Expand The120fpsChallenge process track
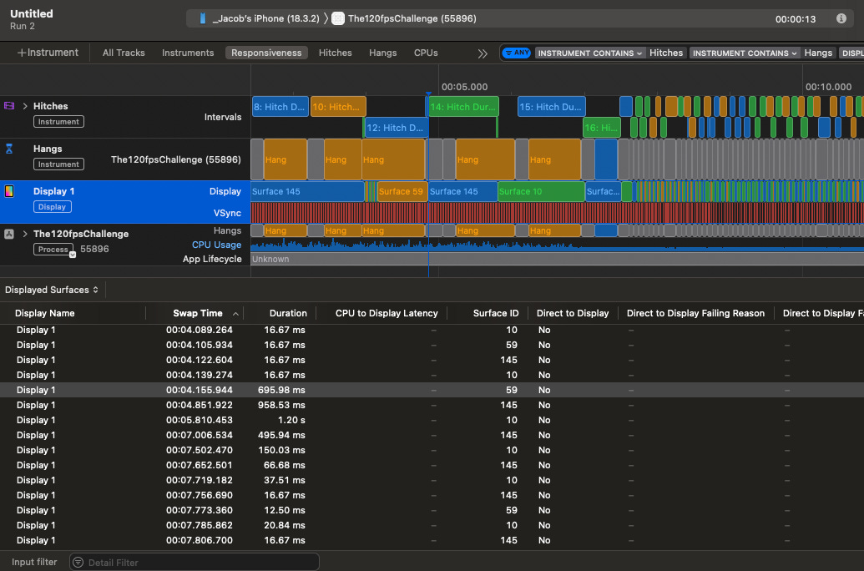The height and width of the screenshot is (571, 864). tap(25, 234)
